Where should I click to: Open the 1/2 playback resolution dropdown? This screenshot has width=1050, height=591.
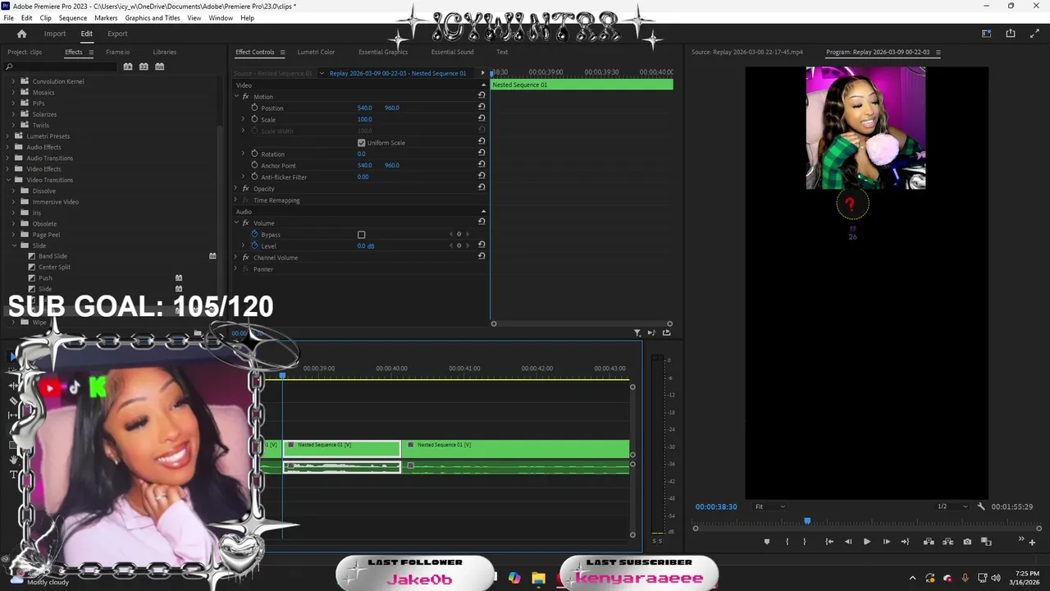[x=952, y=506]
